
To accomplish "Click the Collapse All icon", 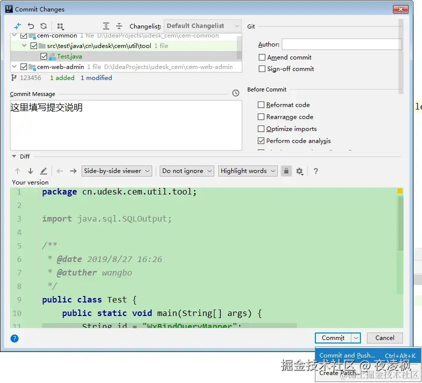I will (119, 26).
